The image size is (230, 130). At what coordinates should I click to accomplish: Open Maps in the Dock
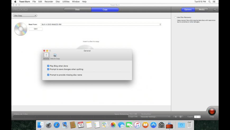pyautogui.click(x=105, y=125)
